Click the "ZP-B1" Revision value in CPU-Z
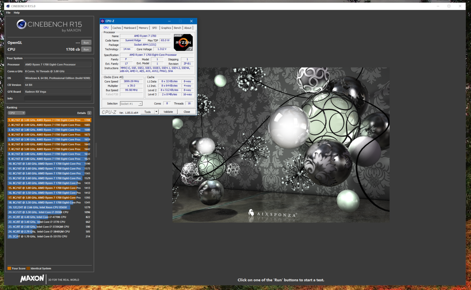 (x=187, y=64)
